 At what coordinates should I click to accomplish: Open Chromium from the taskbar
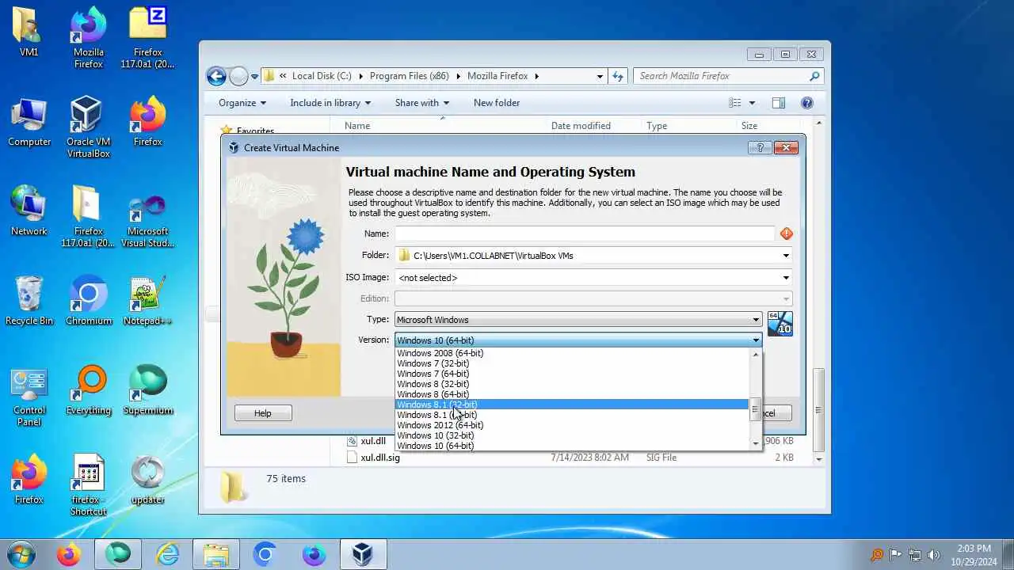click(265, 554)
